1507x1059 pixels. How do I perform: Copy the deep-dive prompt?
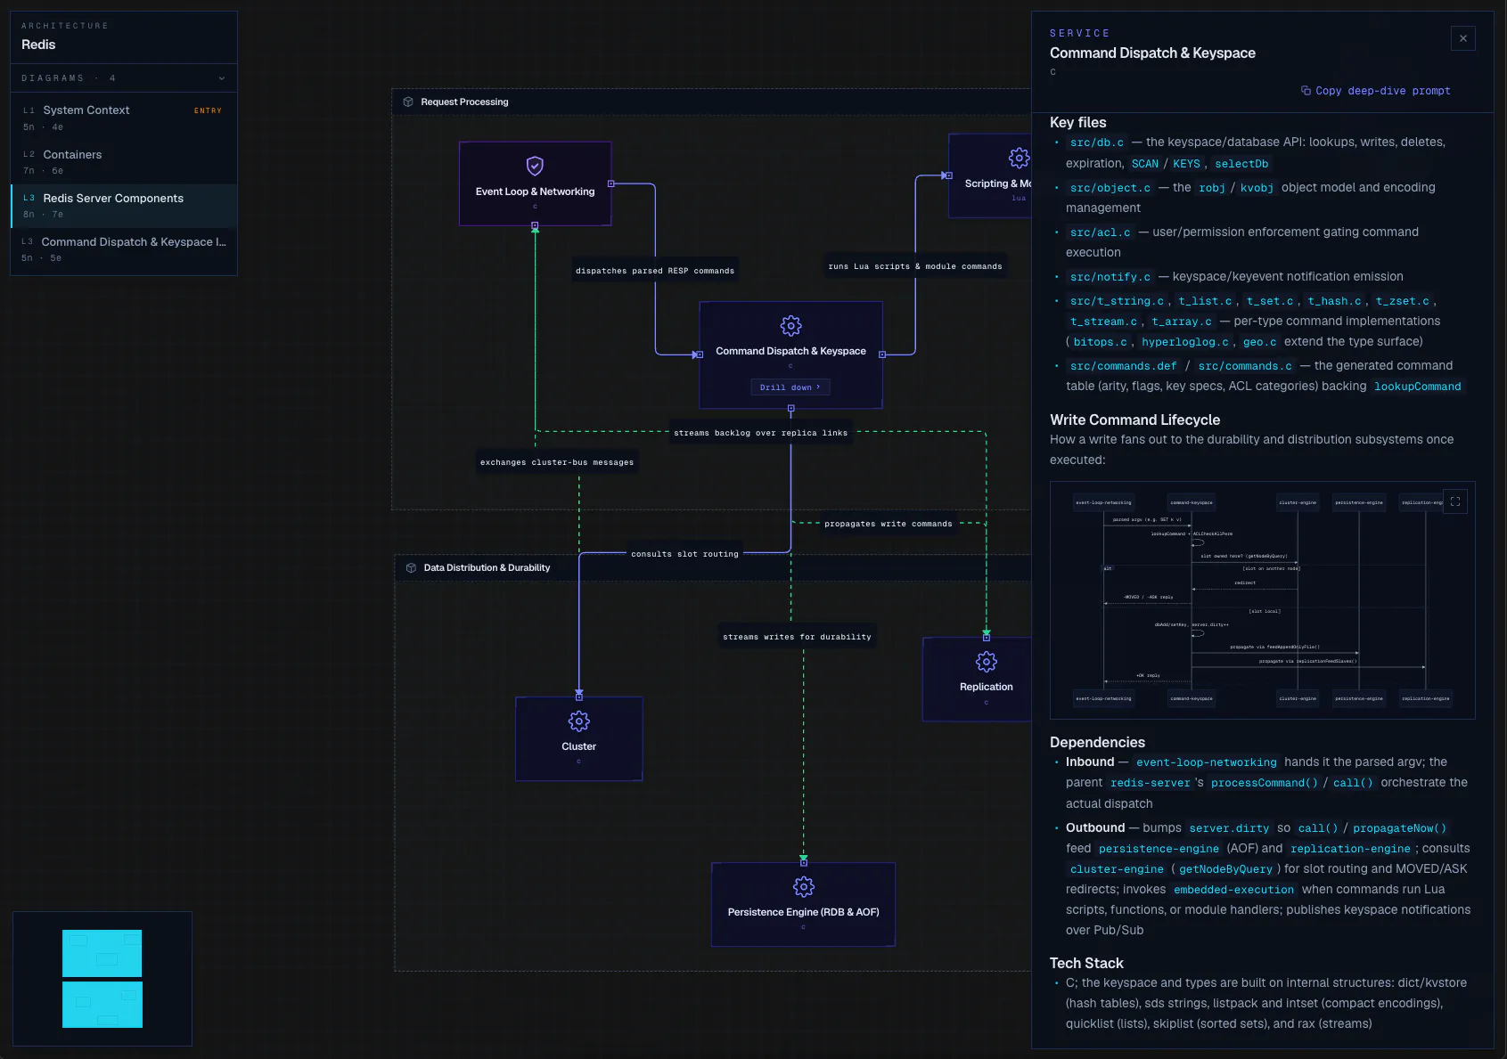pos(1376,91)
